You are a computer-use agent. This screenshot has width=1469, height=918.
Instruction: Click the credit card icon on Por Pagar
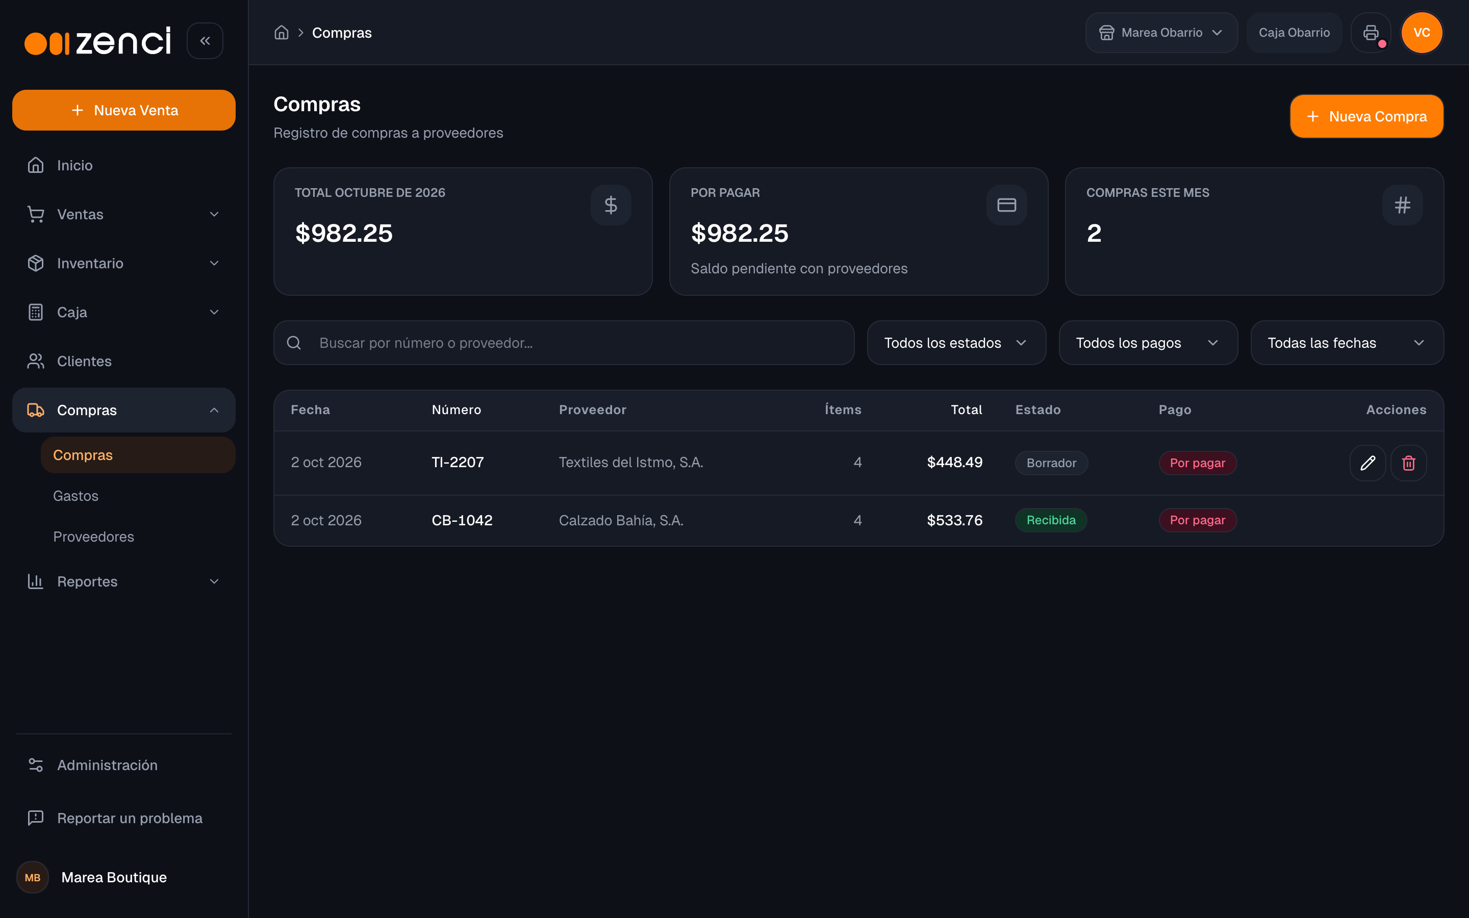click(1006, 205)
